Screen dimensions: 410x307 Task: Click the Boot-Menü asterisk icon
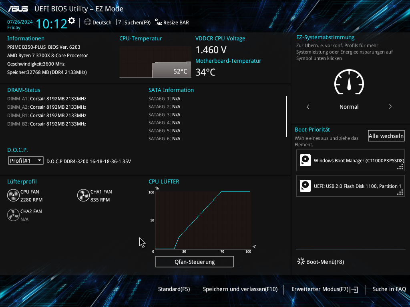[301, 261]
